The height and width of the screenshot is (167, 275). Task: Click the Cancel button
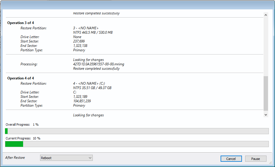[x=231, y=159]
